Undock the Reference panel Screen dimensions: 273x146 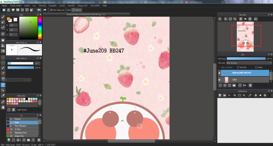click(269, 91)
